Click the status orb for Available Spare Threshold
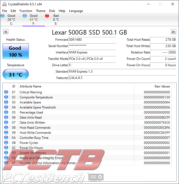 [6, 107]
